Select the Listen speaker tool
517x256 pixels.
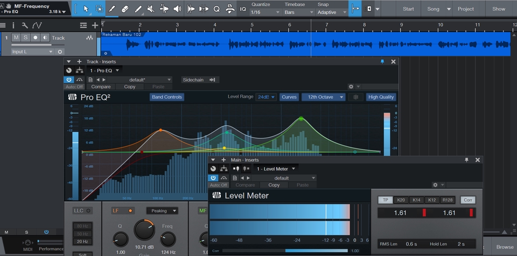point(177,9)
